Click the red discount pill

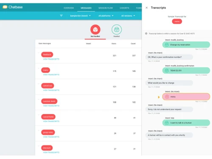tap(47, 148)
